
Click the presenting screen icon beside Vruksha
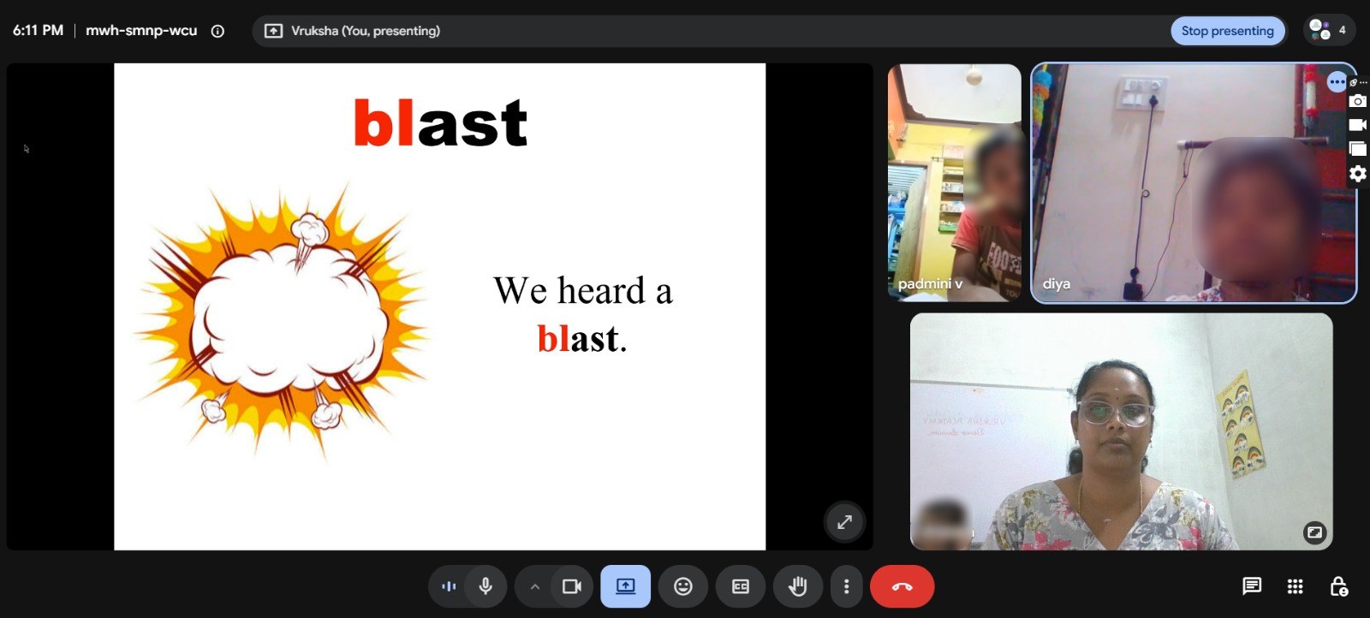click(x=273, y=31)
